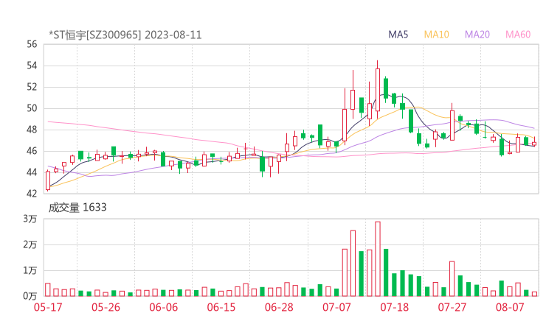Click the MA5 legend label
Viewport: 546px width, 324px height.
398,35
